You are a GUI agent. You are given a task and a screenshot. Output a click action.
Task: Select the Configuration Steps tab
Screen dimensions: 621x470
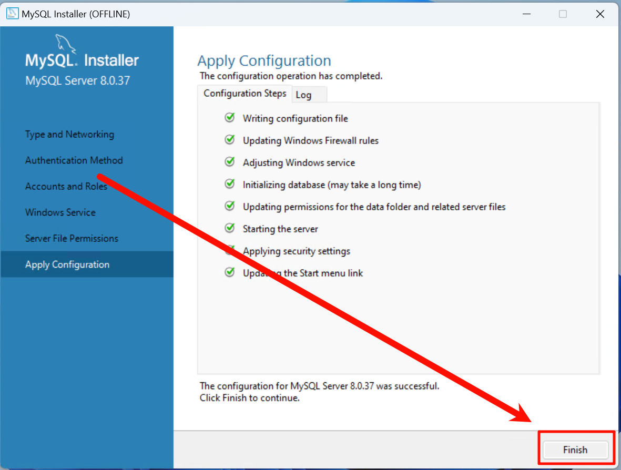245,94
